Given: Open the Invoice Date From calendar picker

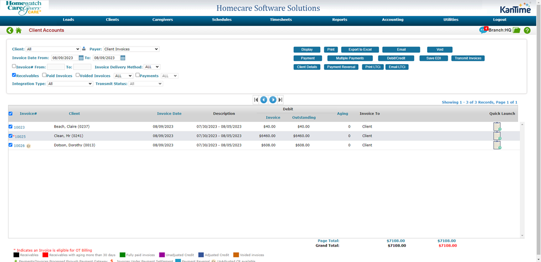Looking at the screenshot, I should coord(81,58).
